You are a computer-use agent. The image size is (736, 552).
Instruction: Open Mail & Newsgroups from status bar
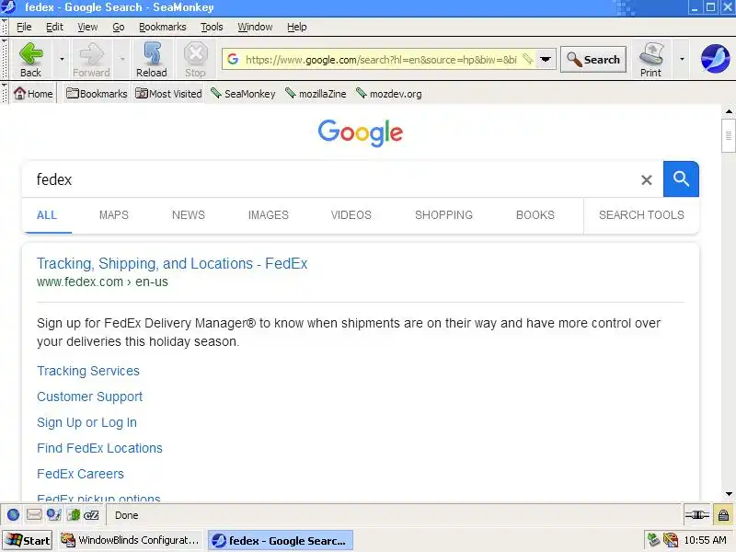[34, 515]
